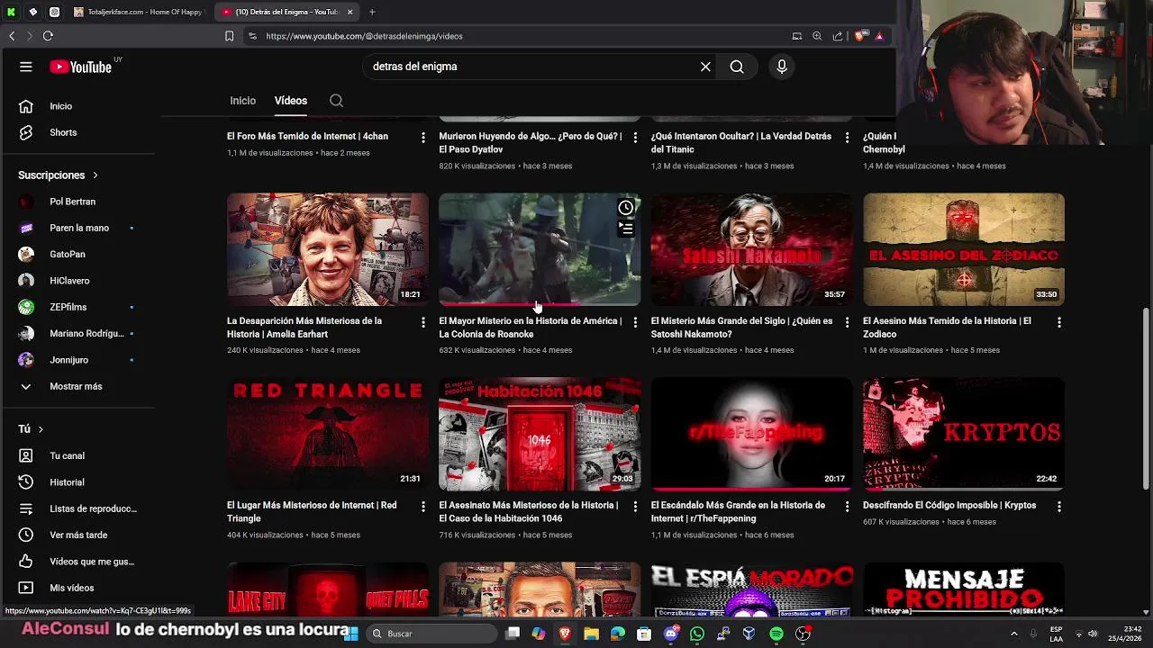Open the Satoshi Nakamoto video thumbnail
1153x648 pixels.
(752, 249)
